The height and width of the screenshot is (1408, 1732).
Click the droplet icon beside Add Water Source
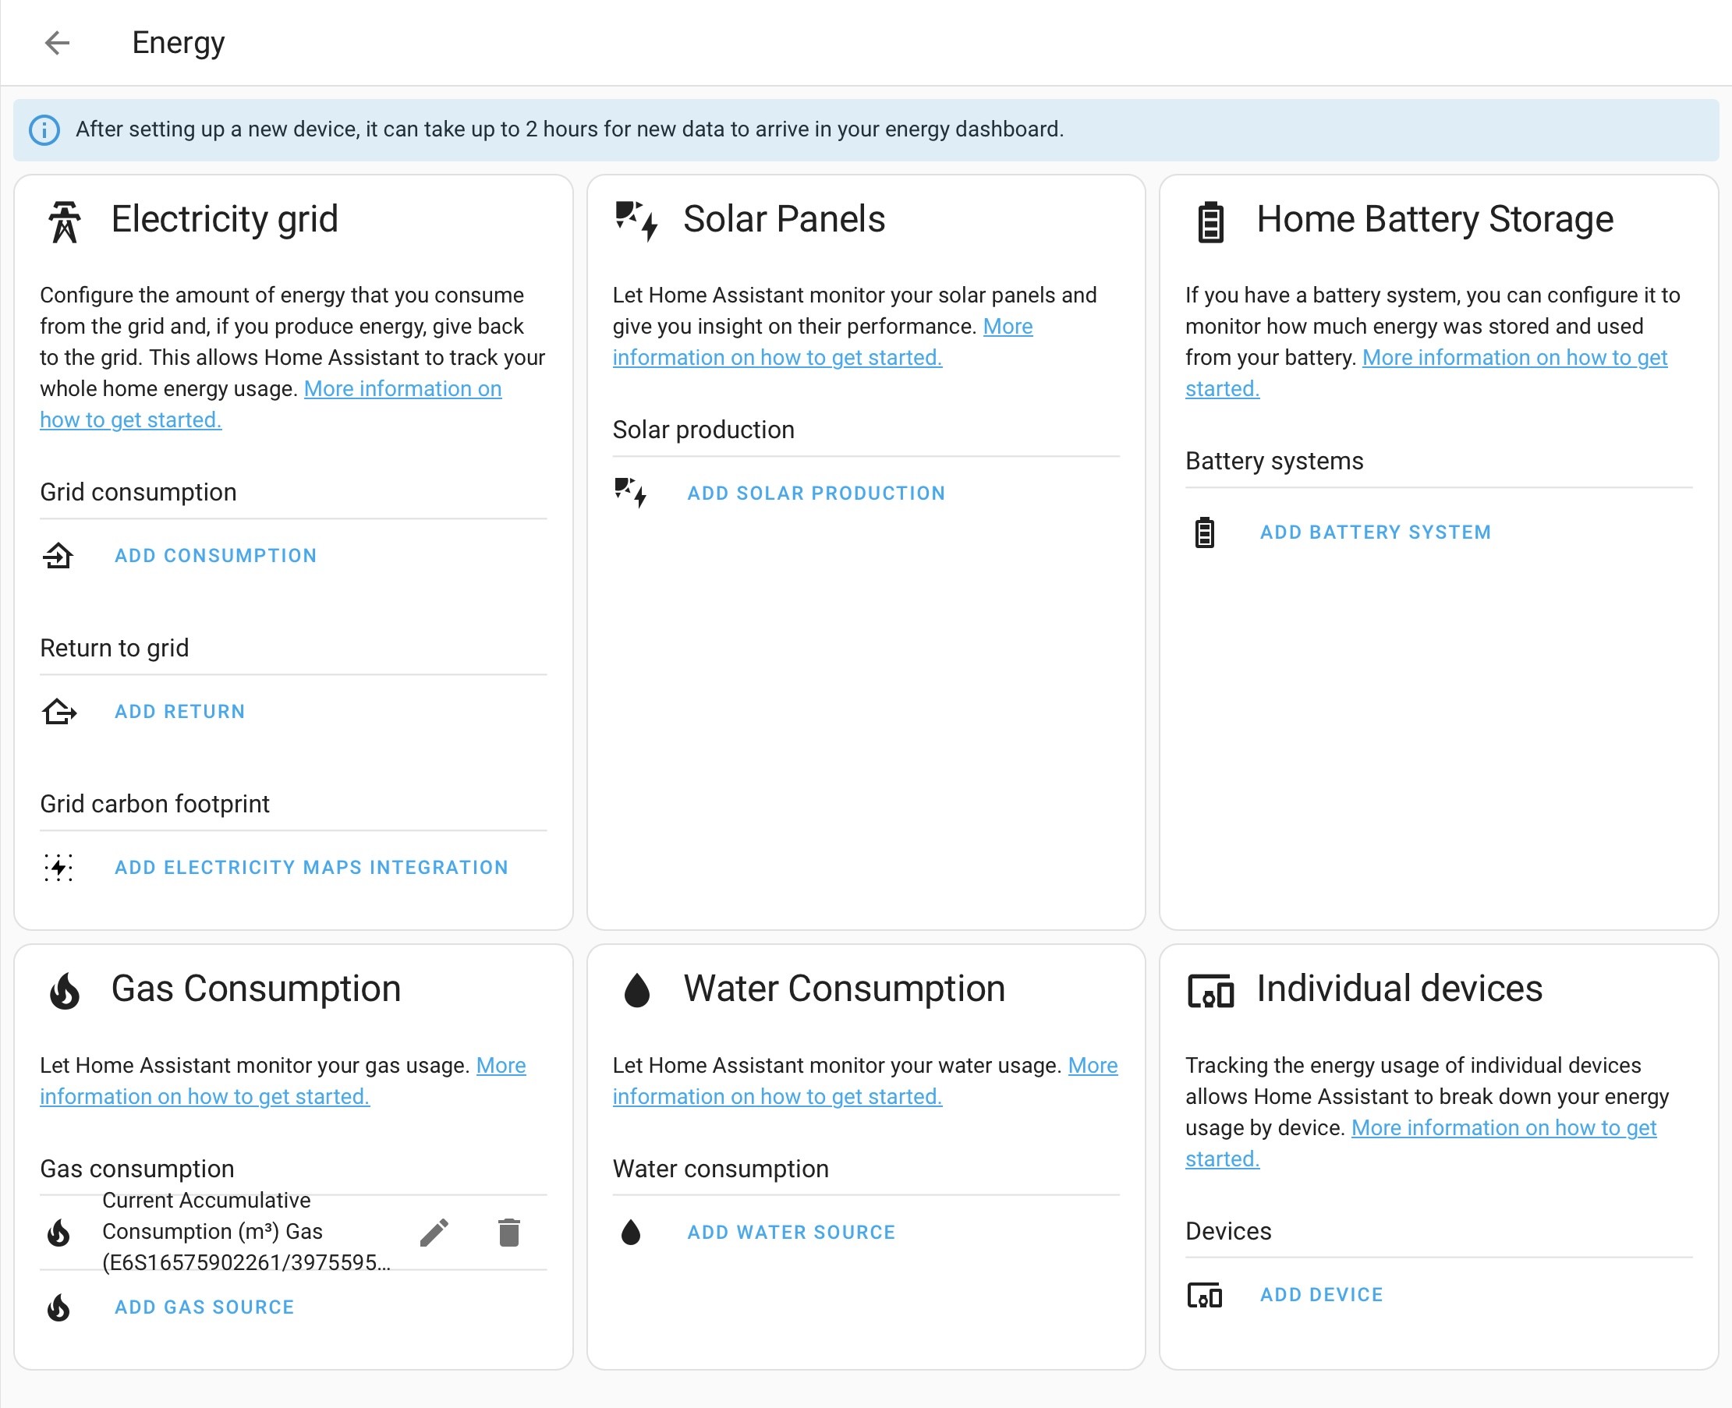click(631, 1232)
